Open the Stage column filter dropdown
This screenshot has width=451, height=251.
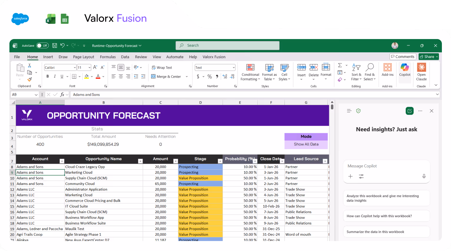point(220,161)
